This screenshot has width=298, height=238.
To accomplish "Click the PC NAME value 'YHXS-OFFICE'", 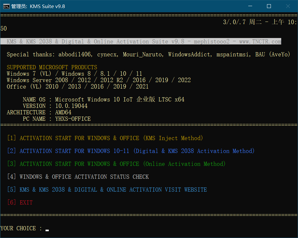I will point(73,119).
